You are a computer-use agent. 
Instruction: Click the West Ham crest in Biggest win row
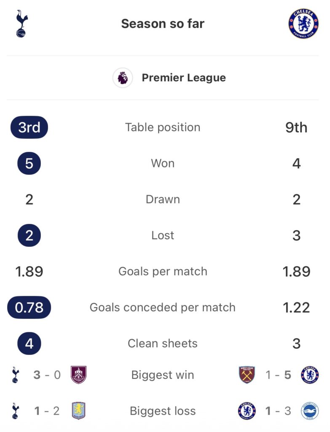click(x=247, y=375)
